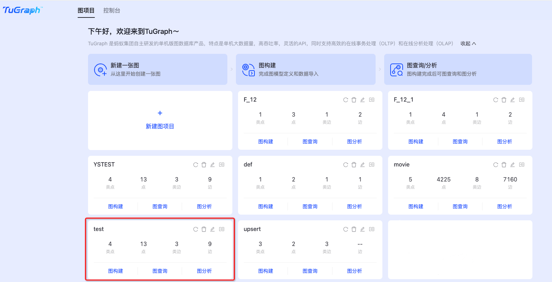
Task: Open 图构建 for the def graph
Action: point(266,206)
